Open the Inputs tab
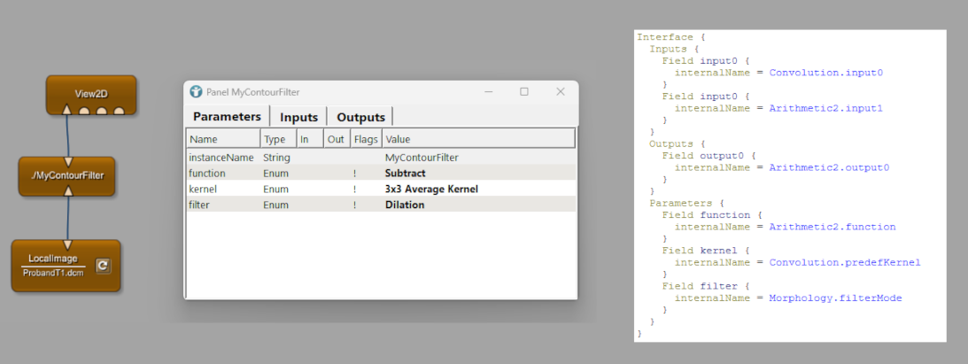Image resolution: width=968 pixels, height=364 pixels. (298, 117)
